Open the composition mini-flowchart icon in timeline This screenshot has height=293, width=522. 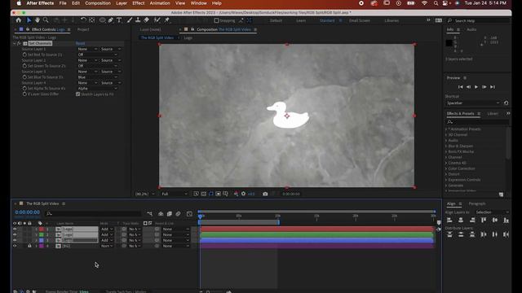[x=149, y=213]
